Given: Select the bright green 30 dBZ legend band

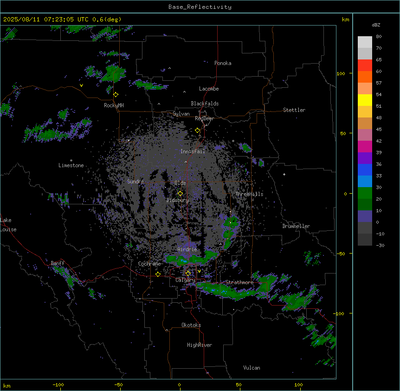Looking at the screenshot, I should [x=365, y=193].
